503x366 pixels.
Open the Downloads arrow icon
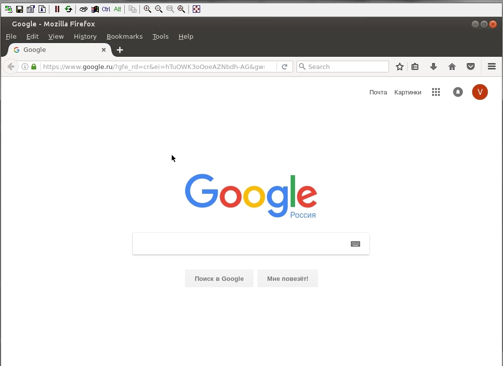coord(434,67)
